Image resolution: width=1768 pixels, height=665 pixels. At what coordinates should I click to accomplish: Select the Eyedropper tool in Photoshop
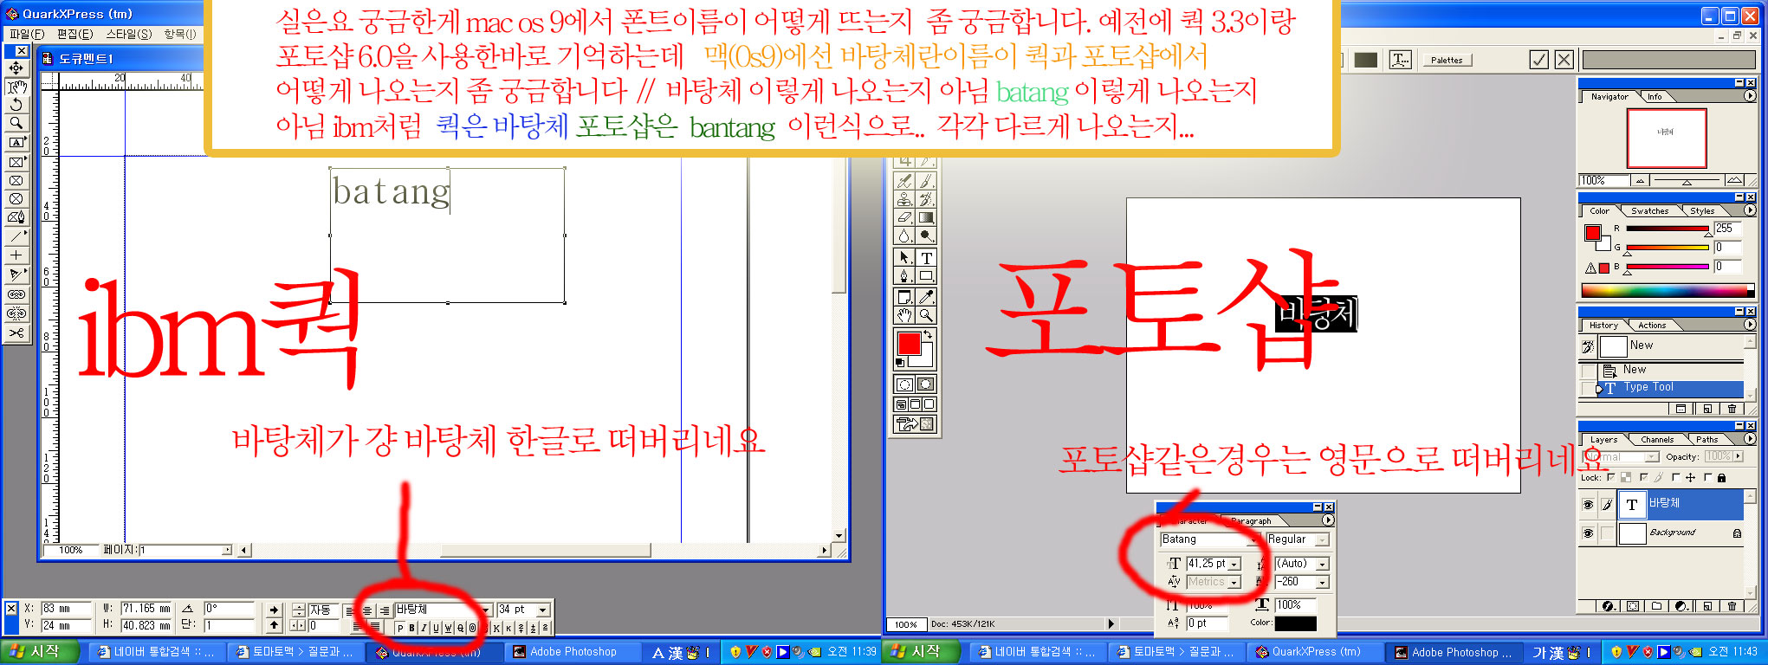926,296
